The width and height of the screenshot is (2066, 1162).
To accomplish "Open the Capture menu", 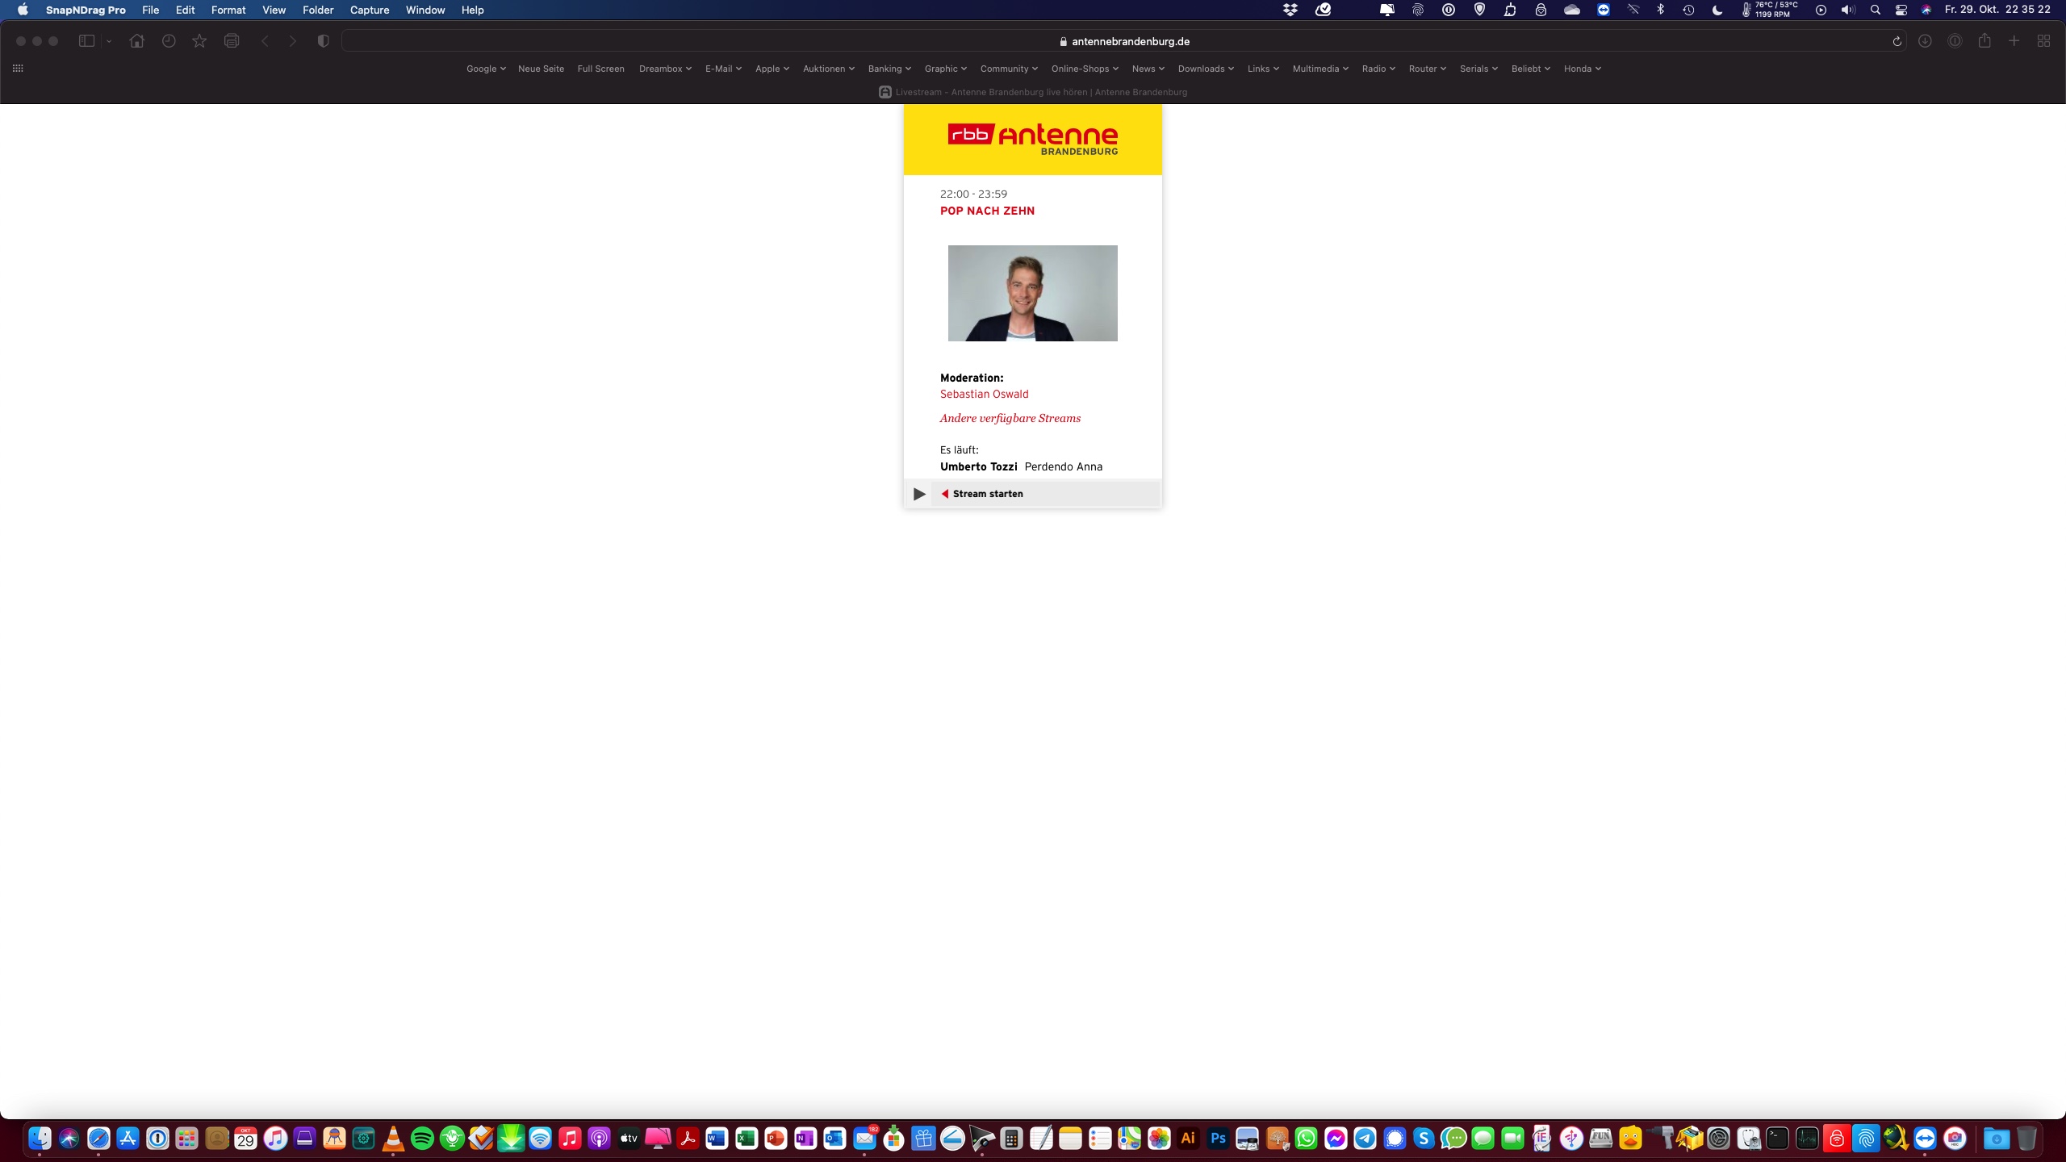I will (369, 10).
